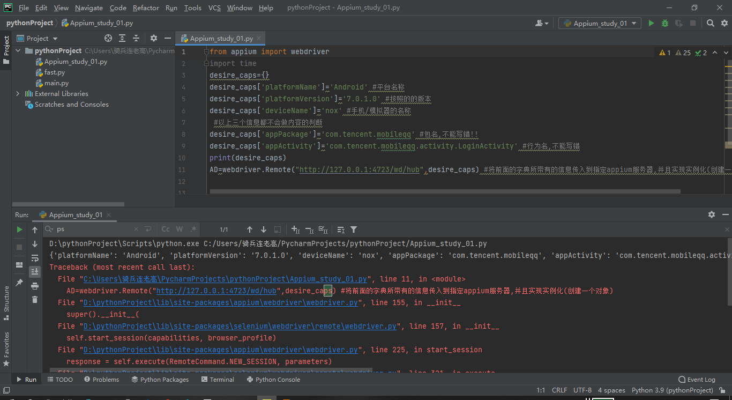
Task: Toggle Words (W) option in console search
Action: click(x=180, y=229)
